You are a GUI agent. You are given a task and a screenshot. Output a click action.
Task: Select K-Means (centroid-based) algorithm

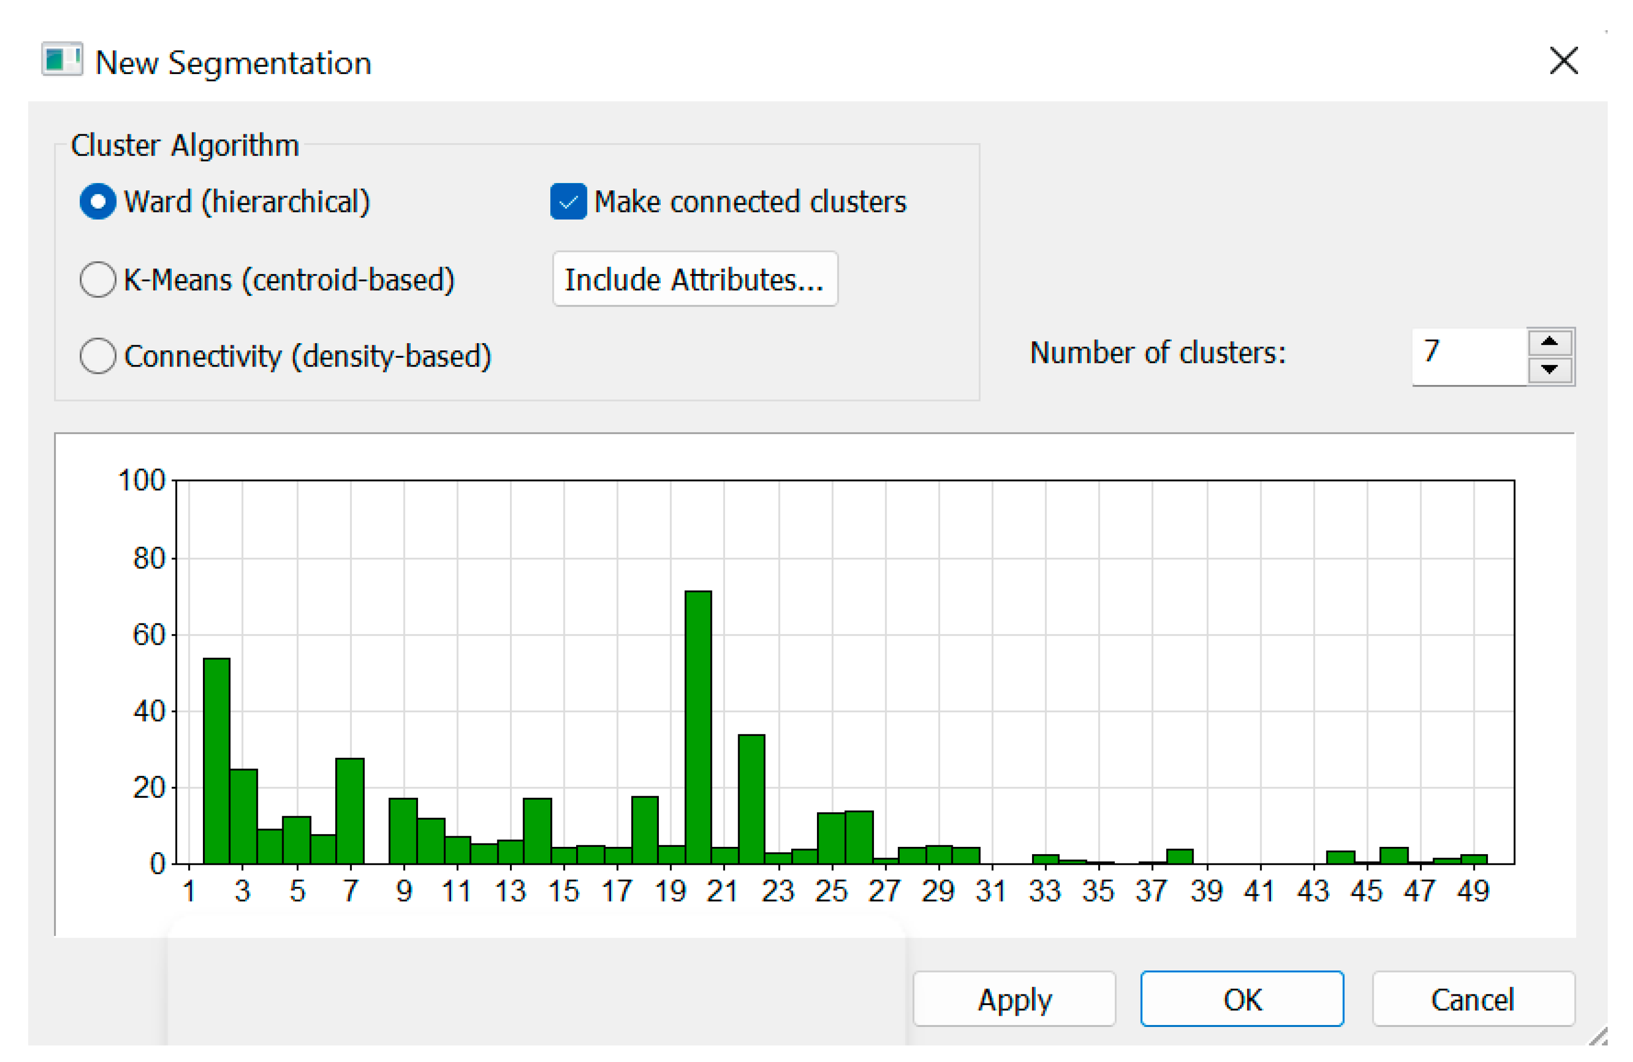coord(97,279)
